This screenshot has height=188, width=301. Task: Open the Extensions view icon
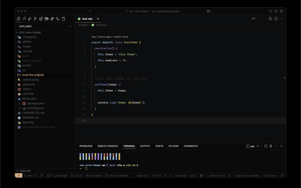click(41, 19)
